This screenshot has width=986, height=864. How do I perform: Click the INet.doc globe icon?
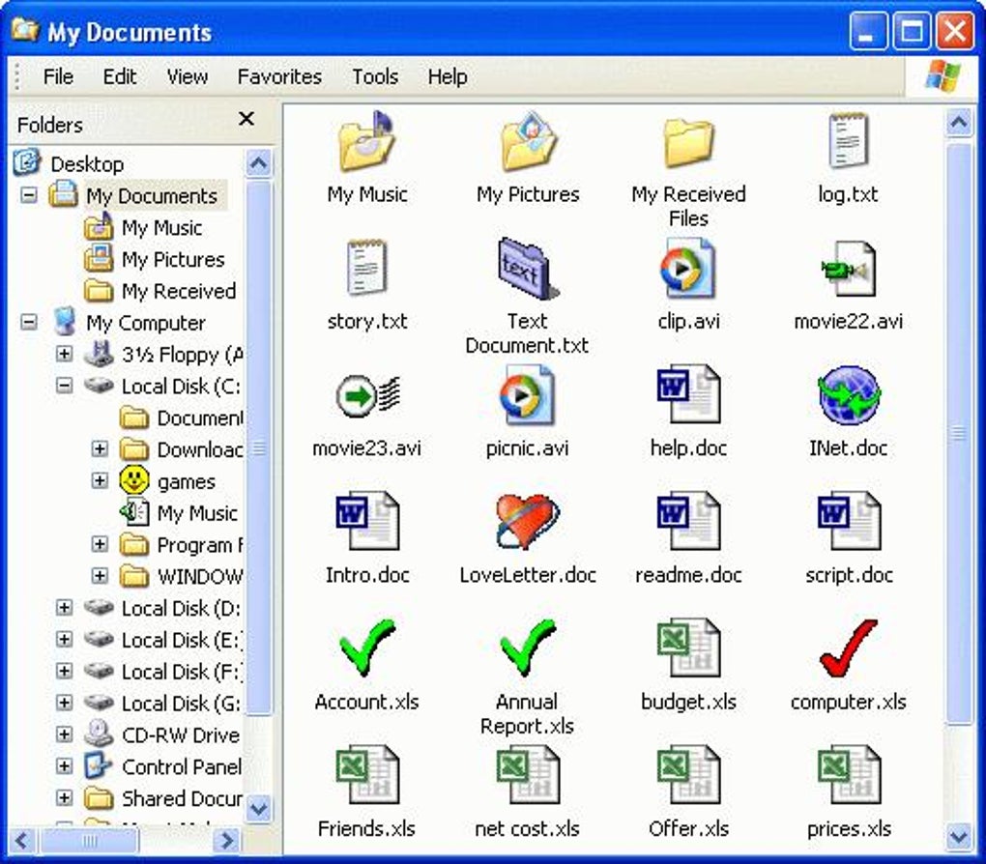(x=849, y=396)
